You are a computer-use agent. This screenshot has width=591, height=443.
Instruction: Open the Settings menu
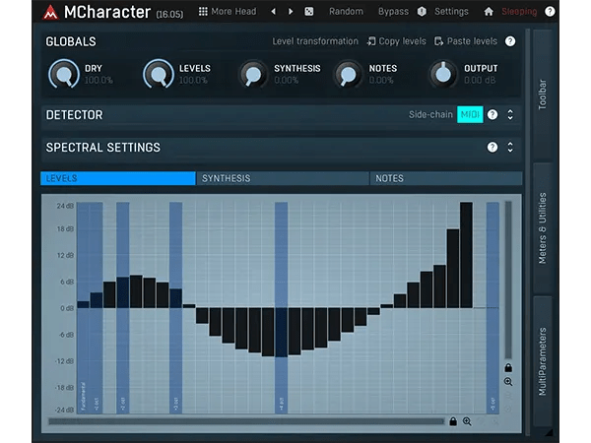coord(451,11)
